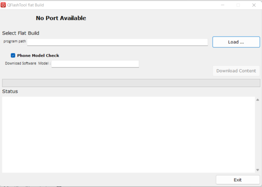Viewport: 262px width, 187px height.
Task: Click the Select Flat Build label
Action: coord(20,33)
